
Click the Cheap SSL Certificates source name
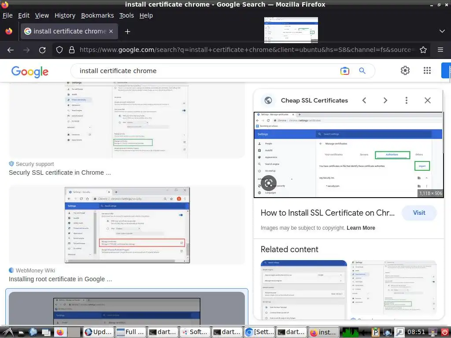tap(314, 100)
